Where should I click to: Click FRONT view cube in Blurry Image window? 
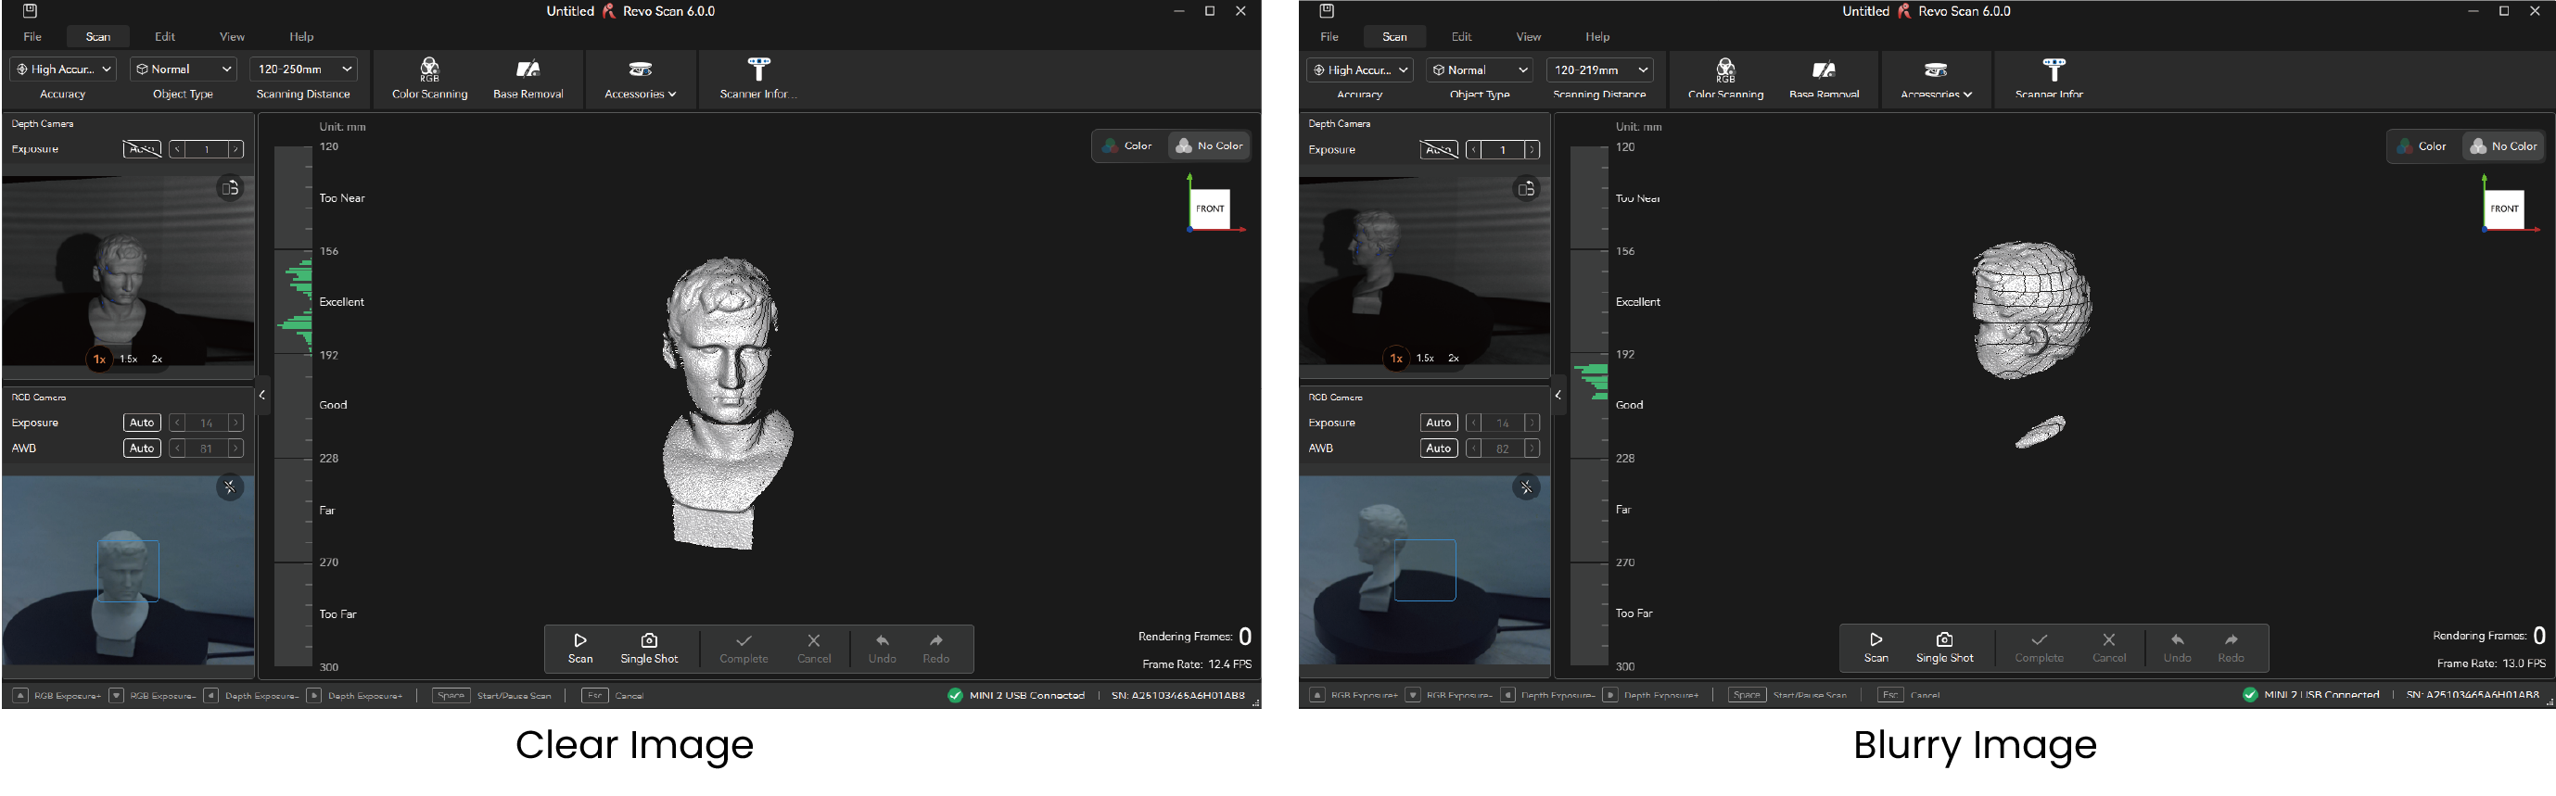pos(2503,209)
